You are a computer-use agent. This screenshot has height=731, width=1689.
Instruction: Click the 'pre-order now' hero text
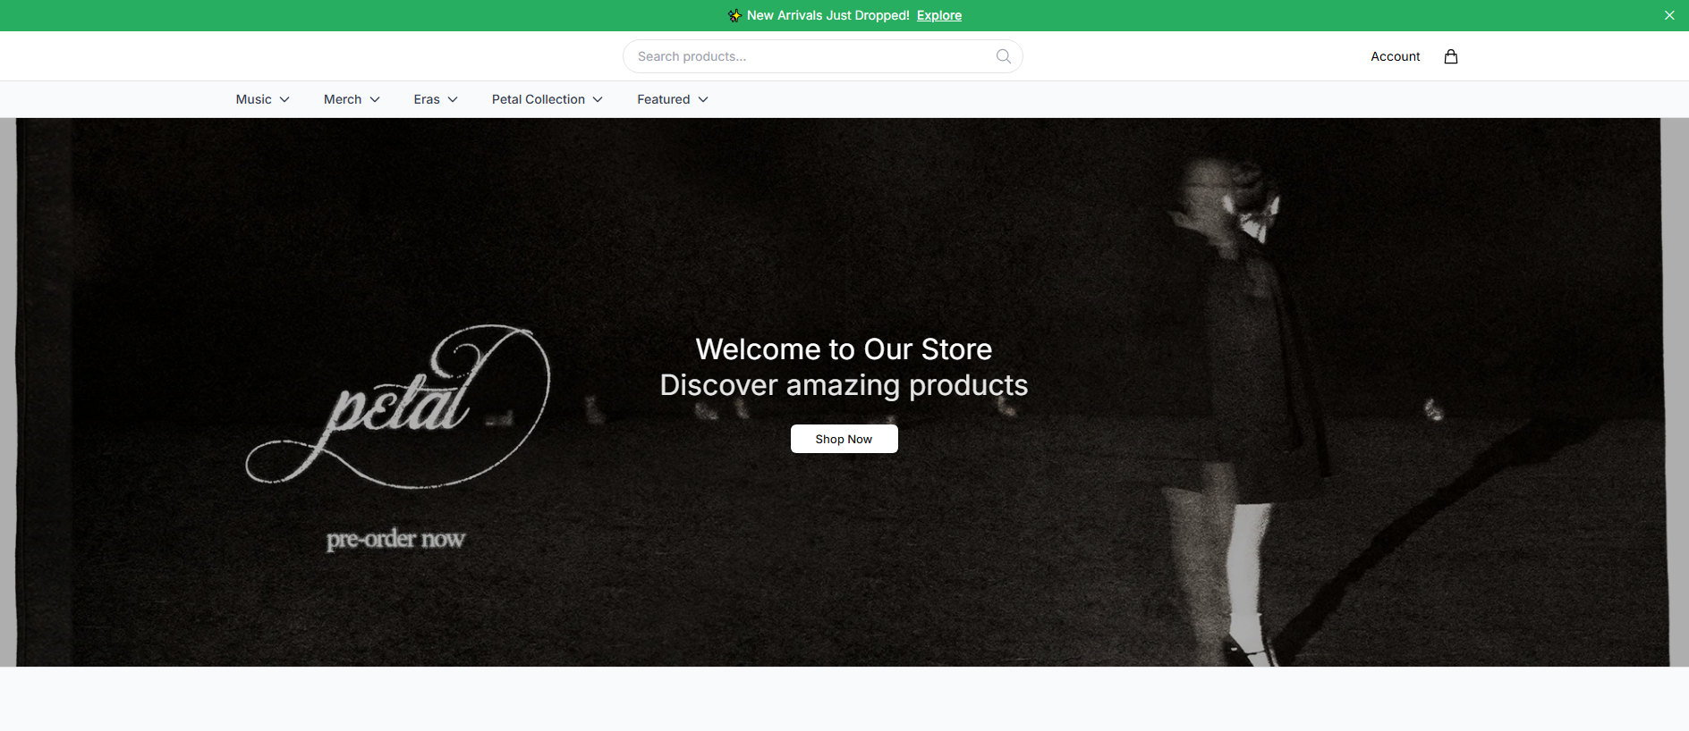point(395,539)
